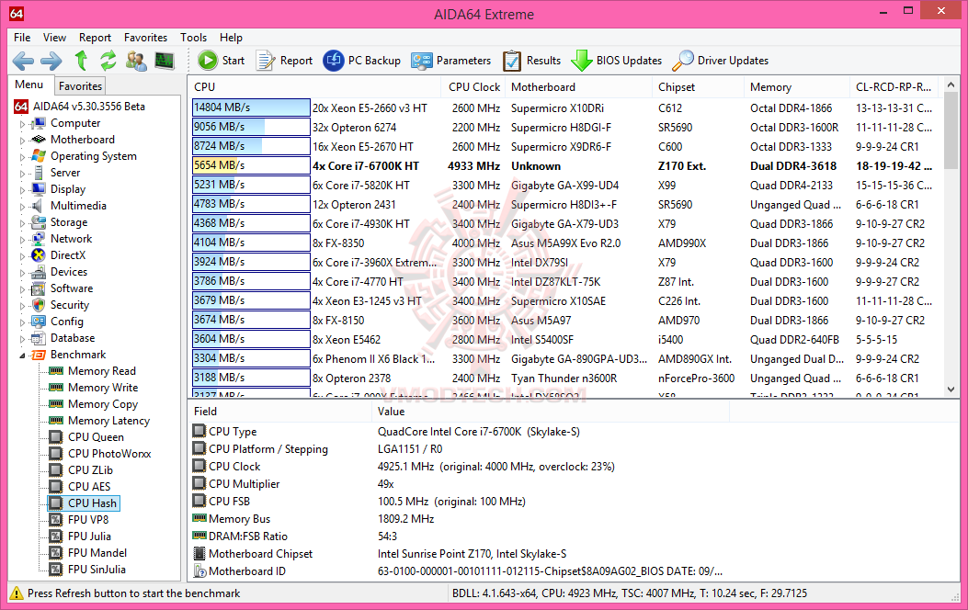The width and height of the screenshot is (968, 610).
Task: Click the Motherboard ID field row
Action: pos(458,571)
